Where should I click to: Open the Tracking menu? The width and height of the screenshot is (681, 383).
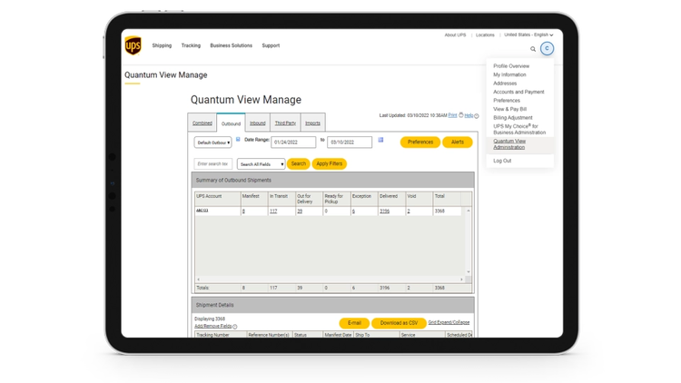(x=191, y=45)
